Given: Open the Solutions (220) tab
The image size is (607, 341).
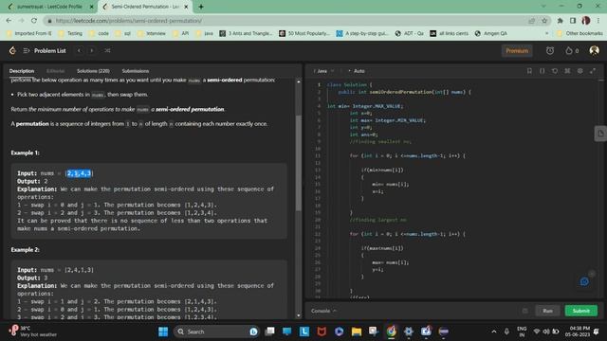Looking at the screenshot, I should [93, 71].
